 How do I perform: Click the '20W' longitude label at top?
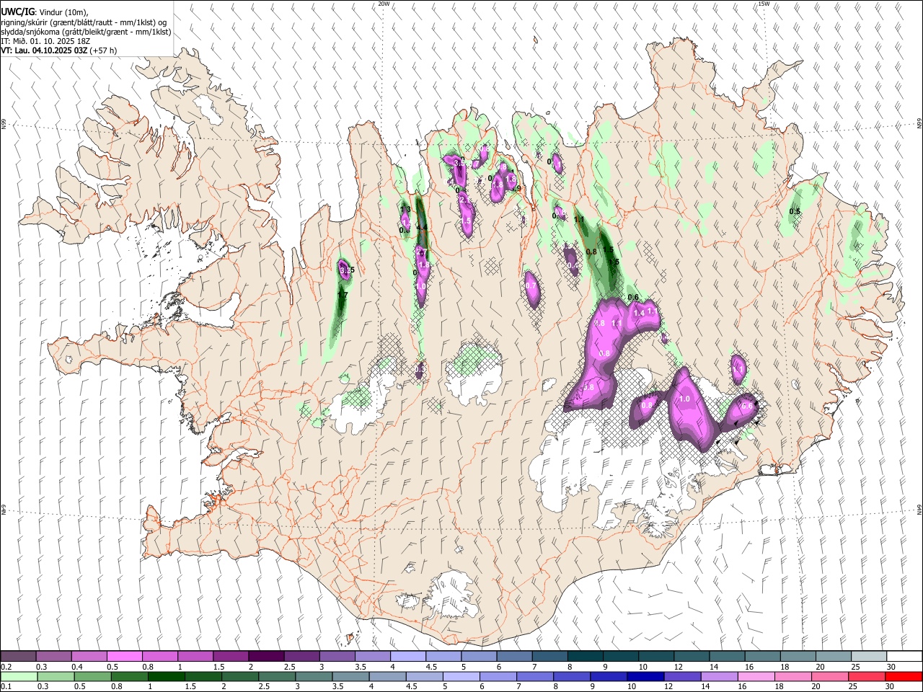[x=384, y=4]
